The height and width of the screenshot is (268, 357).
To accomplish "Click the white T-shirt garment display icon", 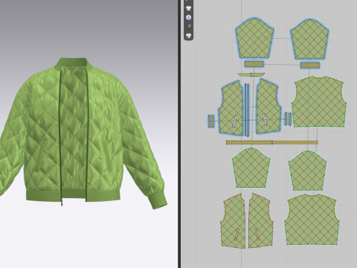I will click(x=189, y=8).
